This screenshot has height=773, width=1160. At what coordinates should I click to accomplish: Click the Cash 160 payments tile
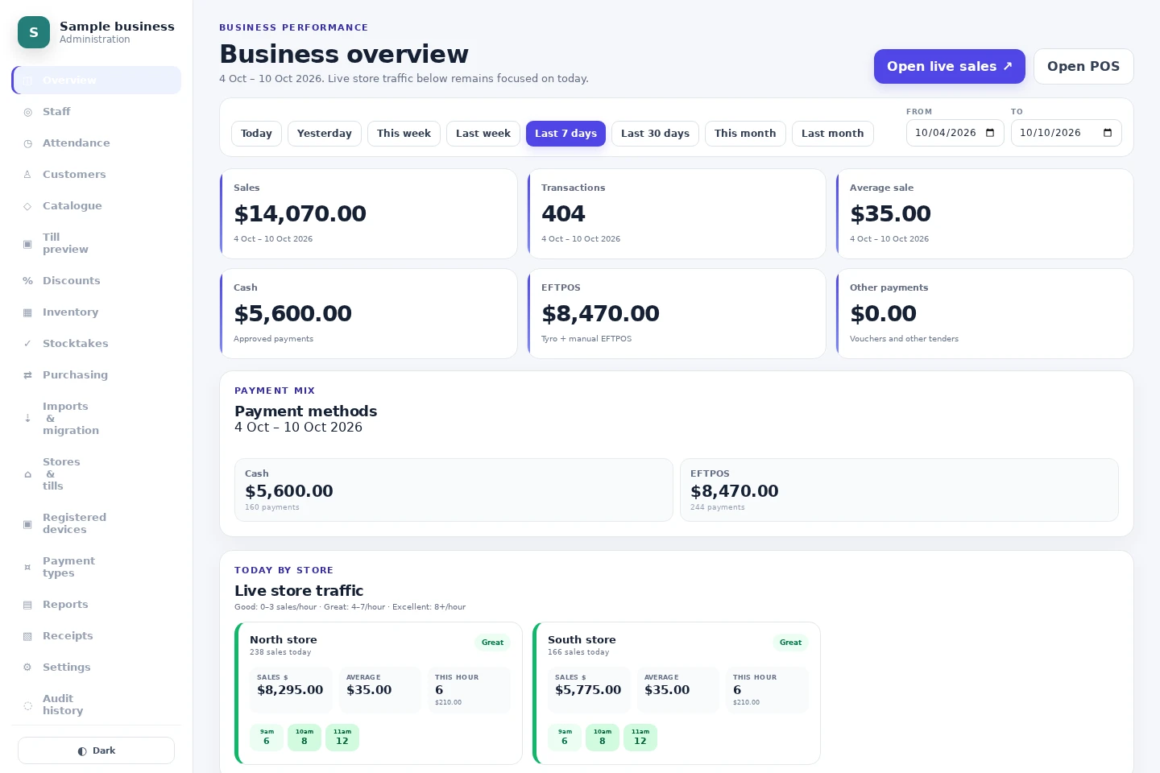454,490
